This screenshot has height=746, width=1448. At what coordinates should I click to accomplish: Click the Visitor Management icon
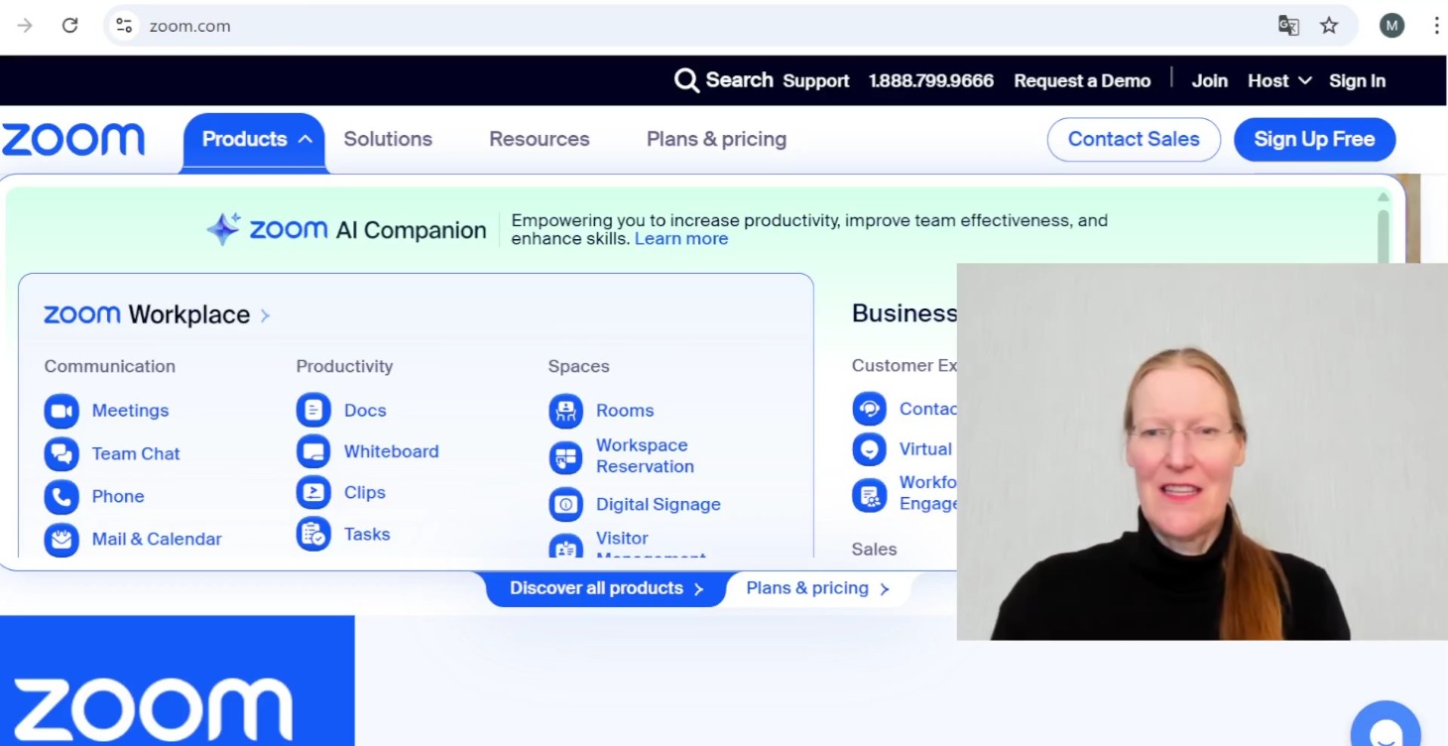coord(566,547)
